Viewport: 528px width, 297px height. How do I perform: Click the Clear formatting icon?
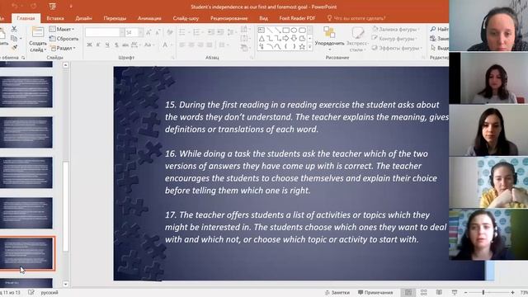pos(170,32)
